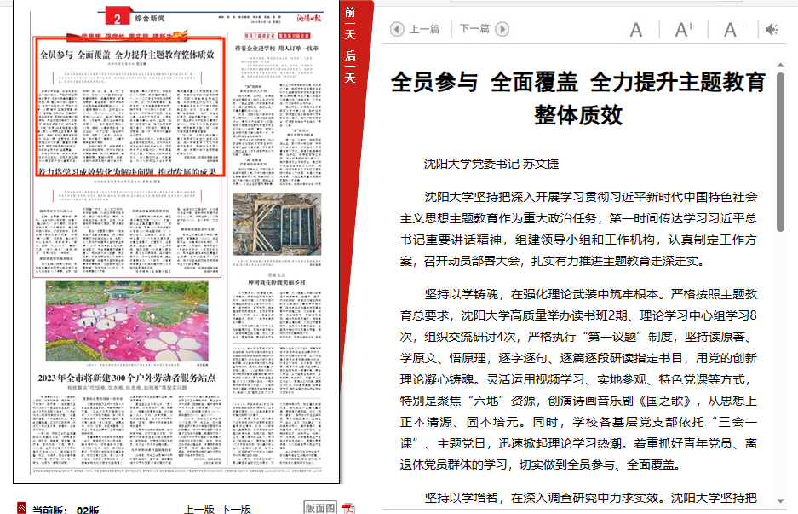The width and height of the screenshot is (798, 514).
Task: Open the 种树栽花扮靓美丽乡村 article
Action: coord(277,282)
